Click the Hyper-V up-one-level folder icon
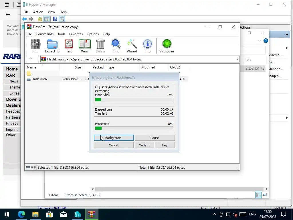The image size is (293, 220). click(x=39, y=19)
